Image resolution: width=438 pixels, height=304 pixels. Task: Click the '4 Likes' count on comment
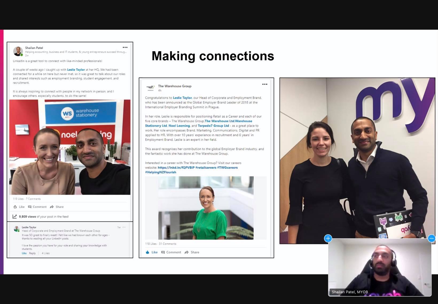[x=46, y=253]
